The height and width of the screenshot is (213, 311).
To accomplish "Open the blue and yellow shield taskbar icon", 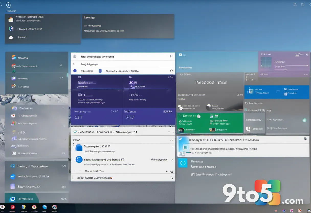I will pos(24,207).
